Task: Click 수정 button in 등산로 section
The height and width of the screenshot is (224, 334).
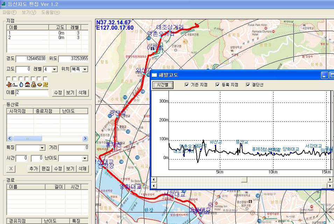Action: 58,169
